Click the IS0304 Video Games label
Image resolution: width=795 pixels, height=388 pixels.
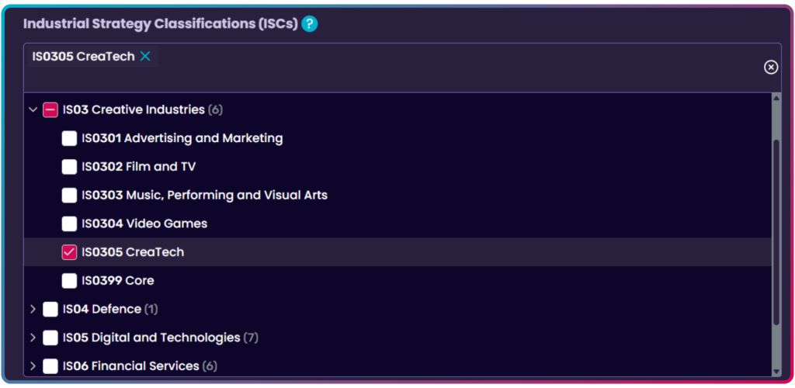pos(144,223)
